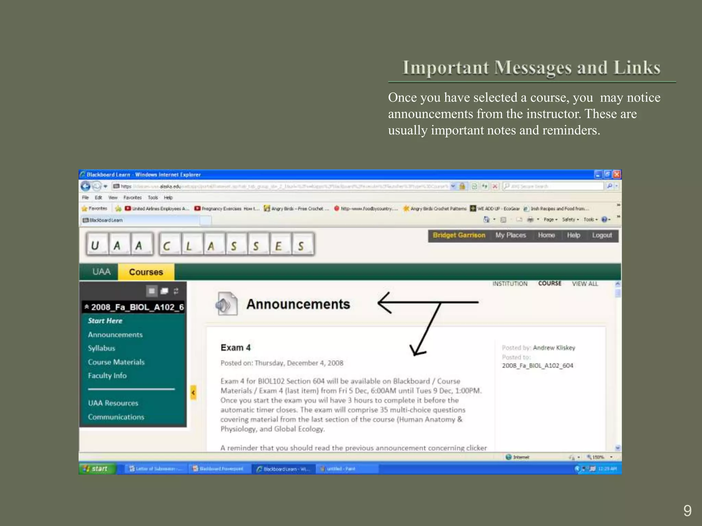Click the Logout button
The height and width of the screenshot is (526, 702).
pyautogui.click(x=602, y=235)
